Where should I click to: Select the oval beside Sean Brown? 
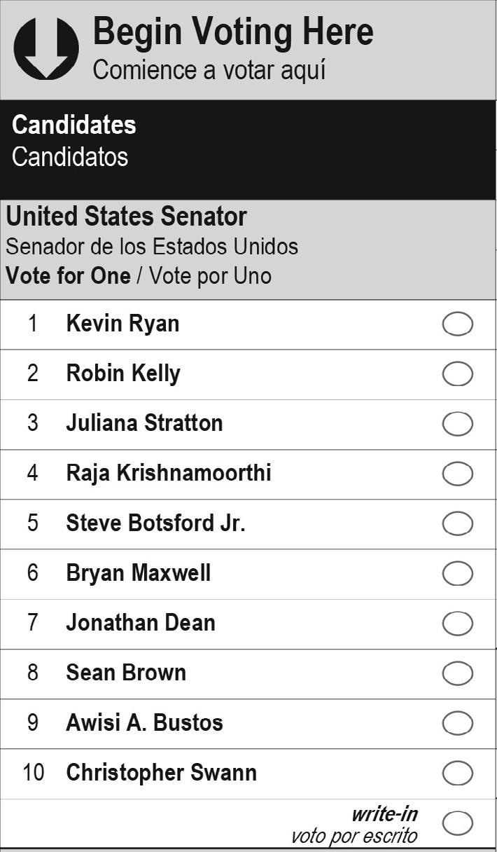pyautogui.click(x=458, y=673)
